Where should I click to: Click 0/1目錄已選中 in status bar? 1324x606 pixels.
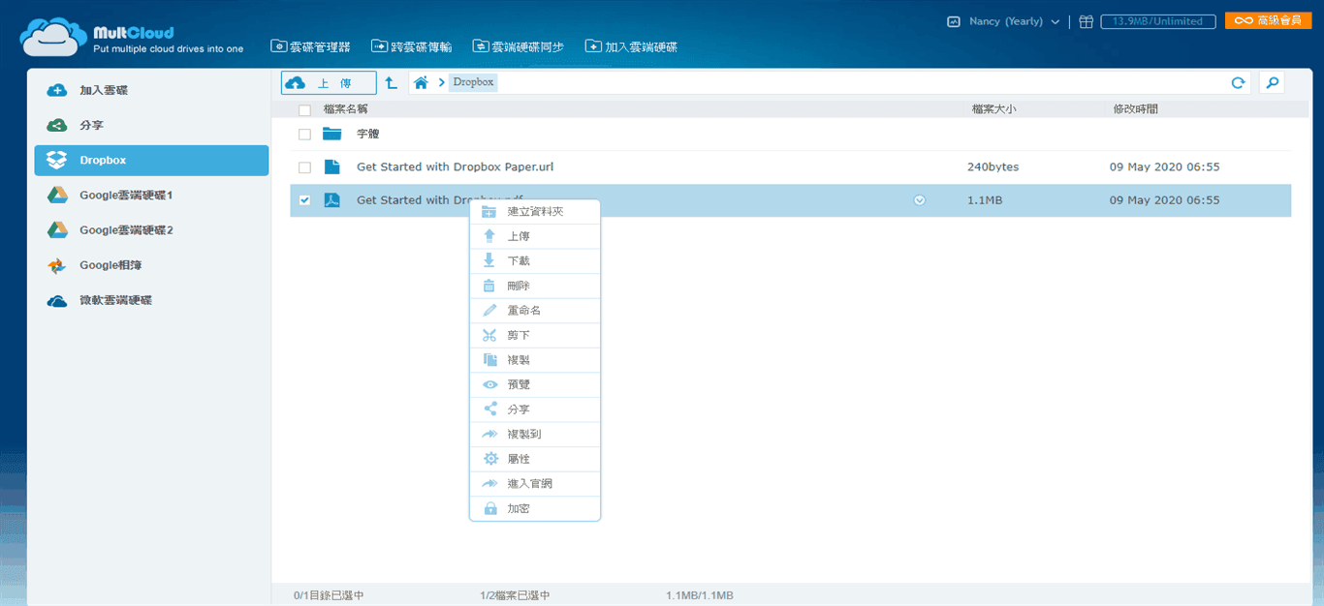[329, 595]
